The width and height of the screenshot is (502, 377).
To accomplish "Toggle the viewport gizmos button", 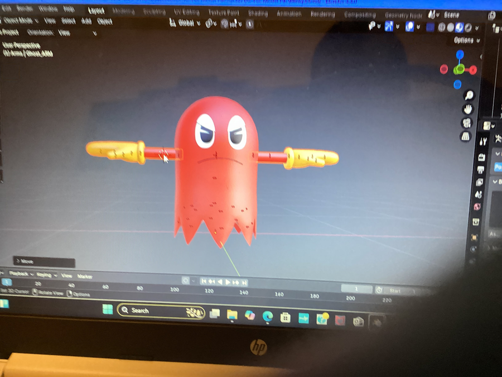I will [x=389, y=26].
